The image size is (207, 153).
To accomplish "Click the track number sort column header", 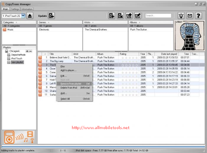I will click(x=45, y=54).
